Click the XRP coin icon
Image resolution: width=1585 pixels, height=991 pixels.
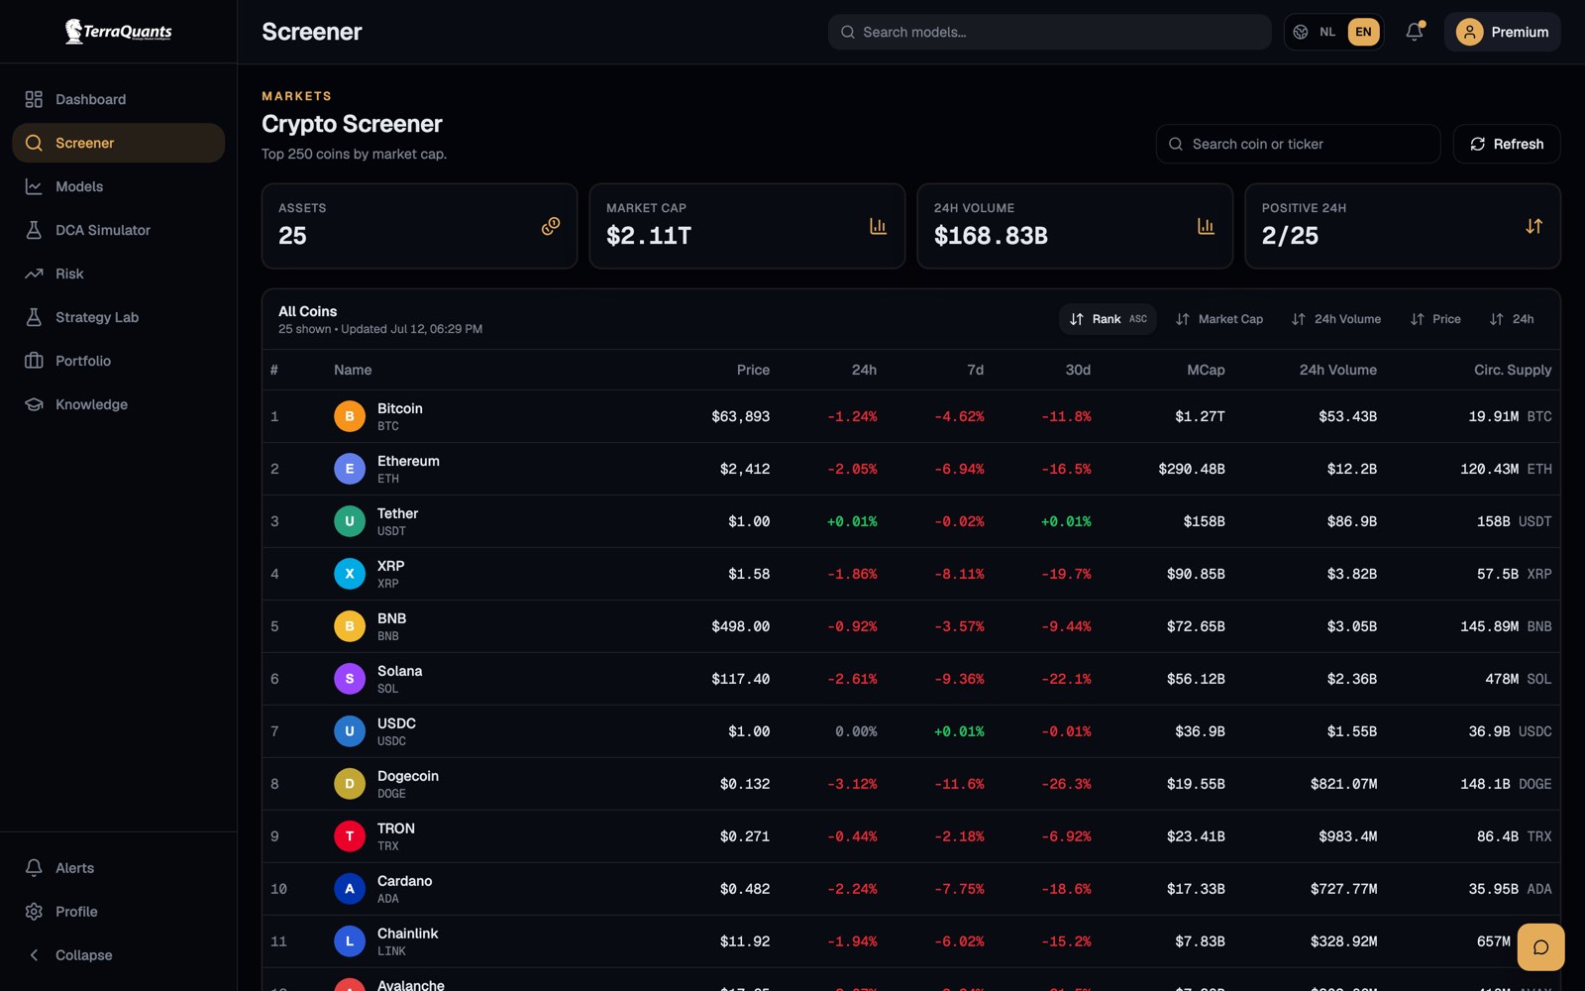pyautogui.click(x=350, y=574)
